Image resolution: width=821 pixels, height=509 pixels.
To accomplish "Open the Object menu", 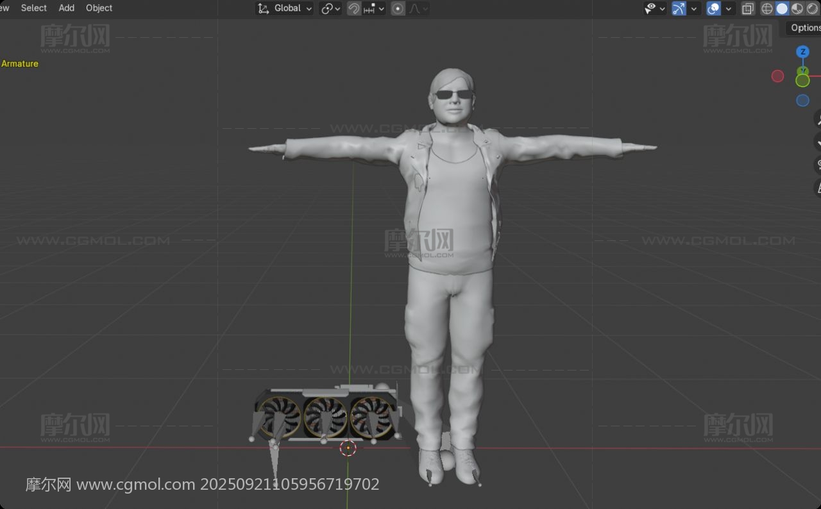I will [x=99, y=8].
